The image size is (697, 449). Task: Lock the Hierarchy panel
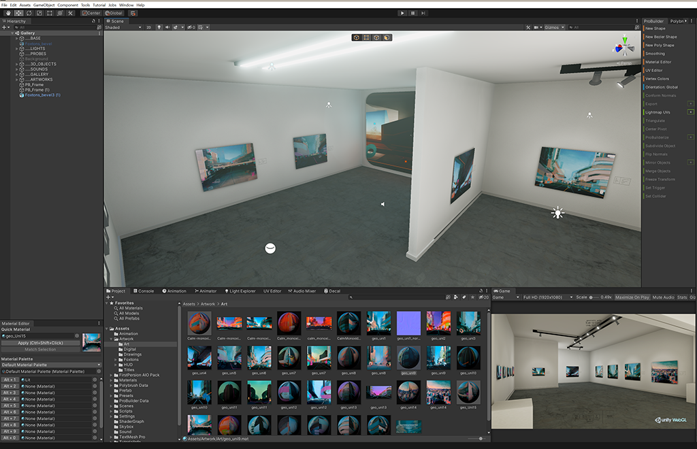[x=93, y=21]
